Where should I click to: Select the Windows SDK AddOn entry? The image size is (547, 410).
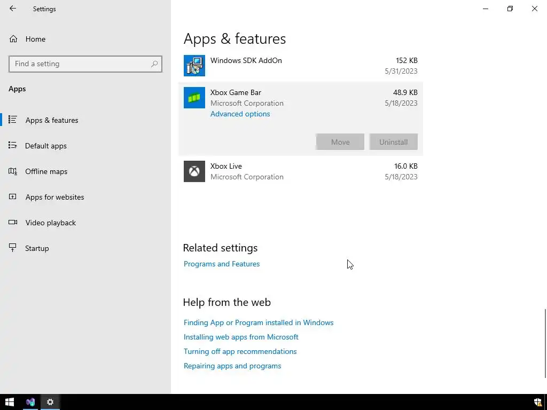point(301,66)
